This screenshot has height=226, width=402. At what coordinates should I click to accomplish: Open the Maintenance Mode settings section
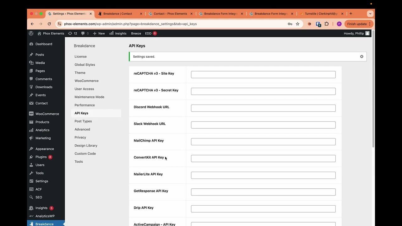pos(89,97)
